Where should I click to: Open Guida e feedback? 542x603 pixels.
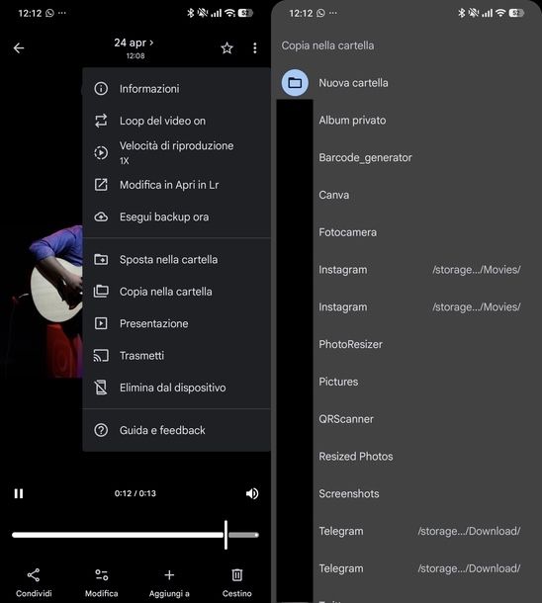[x=177, y=430]
